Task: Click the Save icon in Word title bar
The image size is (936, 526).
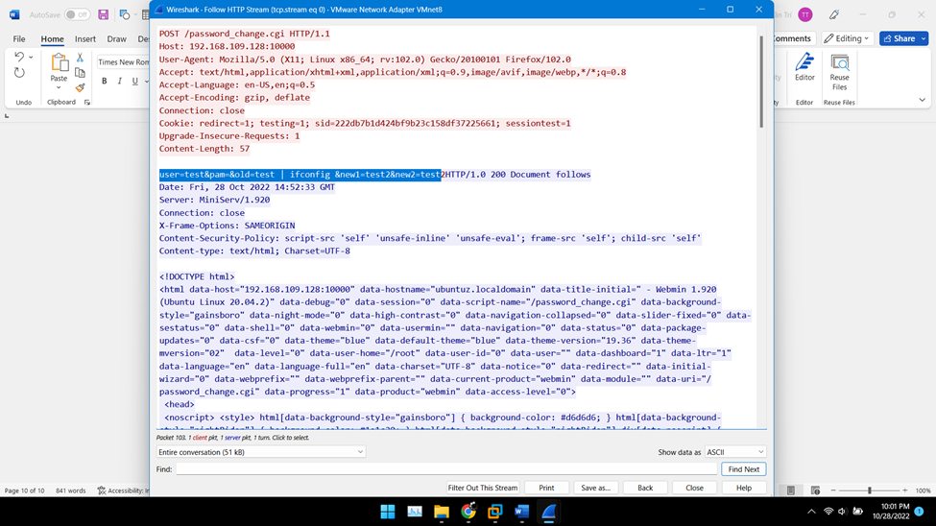Action: (x=104, y=14)
